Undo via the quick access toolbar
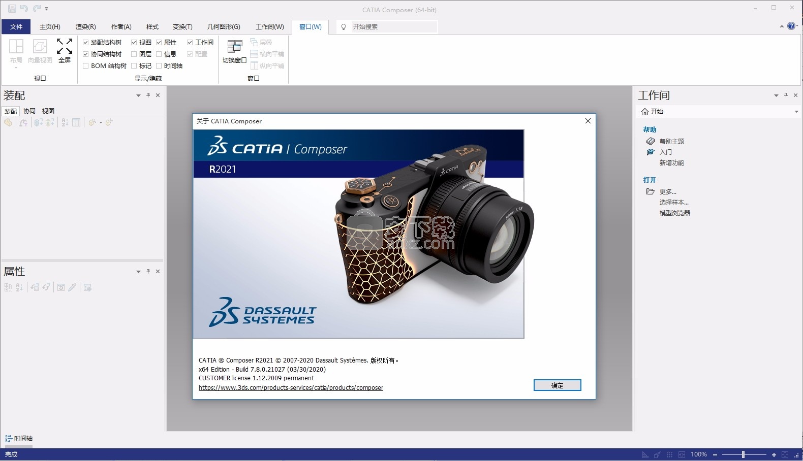The image size is (803, 461). [x=24, y=9]
